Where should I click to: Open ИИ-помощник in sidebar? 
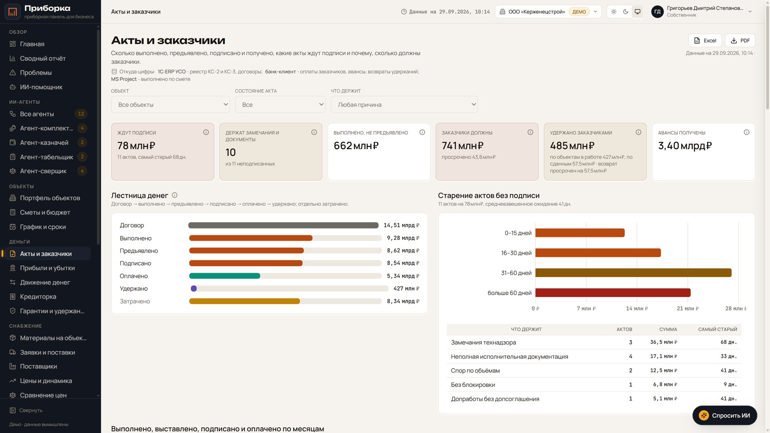48,87
